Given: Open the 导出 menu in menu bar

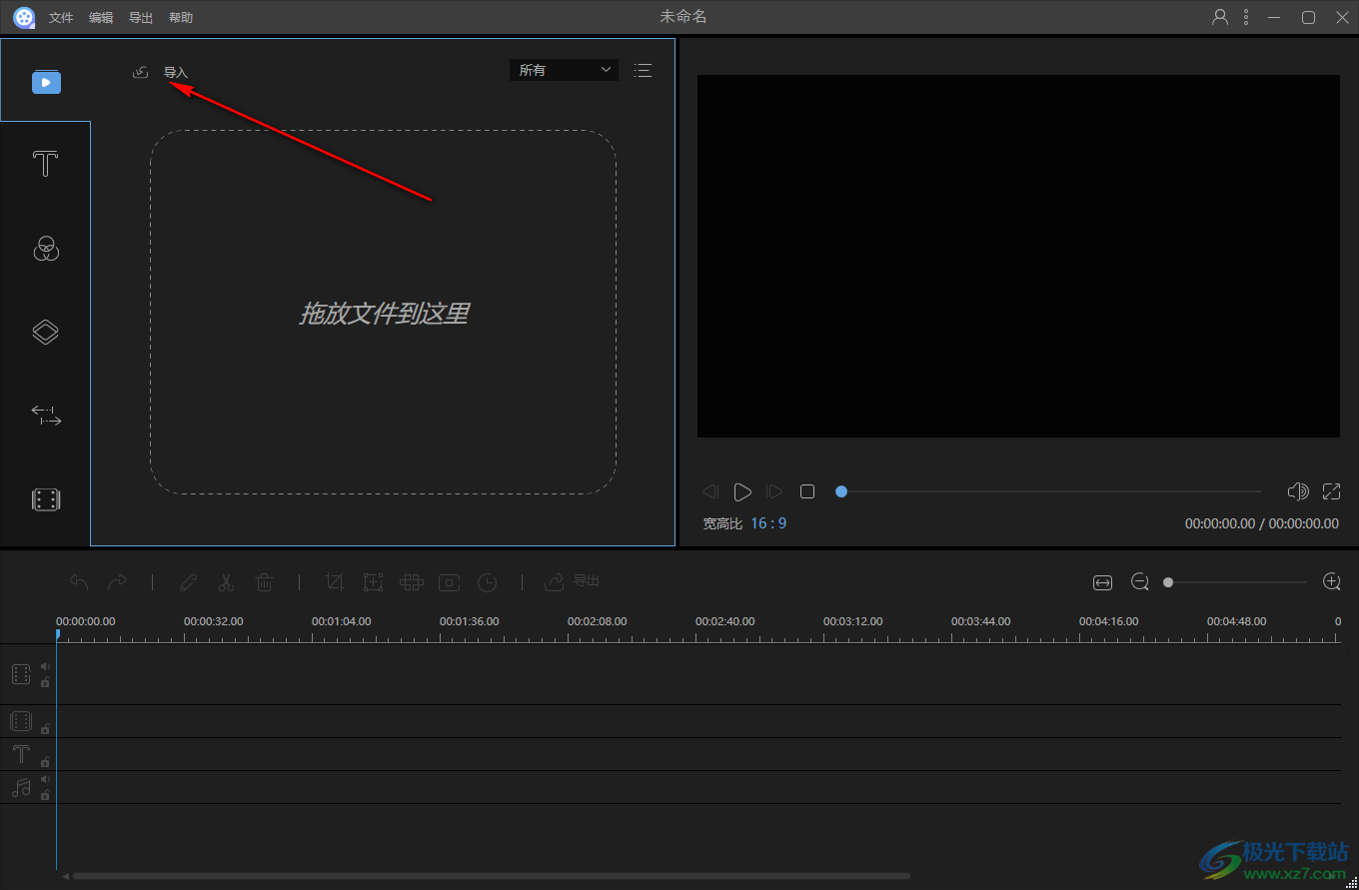Looking at the screenshot, I should click(141, 18).
